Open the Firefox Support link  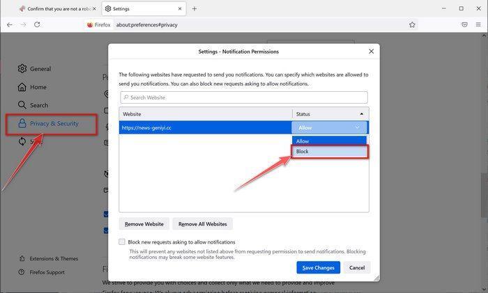pos(47,272)
